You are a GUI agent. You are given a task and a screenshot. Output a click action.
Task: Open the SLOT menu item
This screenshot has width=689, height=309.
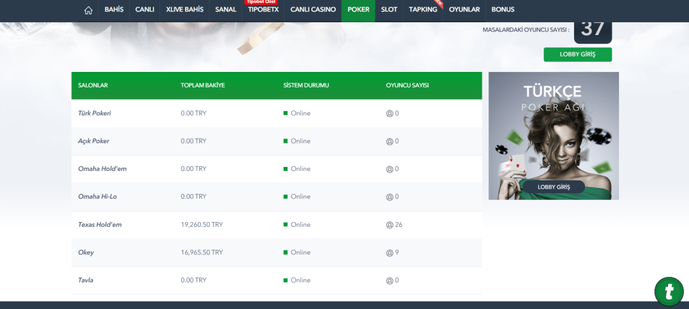coord(388,10)
